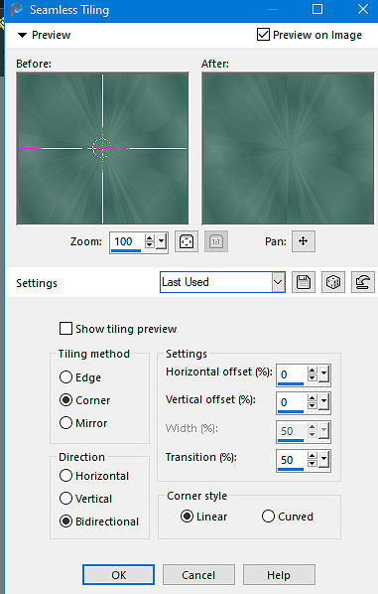Click the blue slider bar under Transition

tap(291, 470)
